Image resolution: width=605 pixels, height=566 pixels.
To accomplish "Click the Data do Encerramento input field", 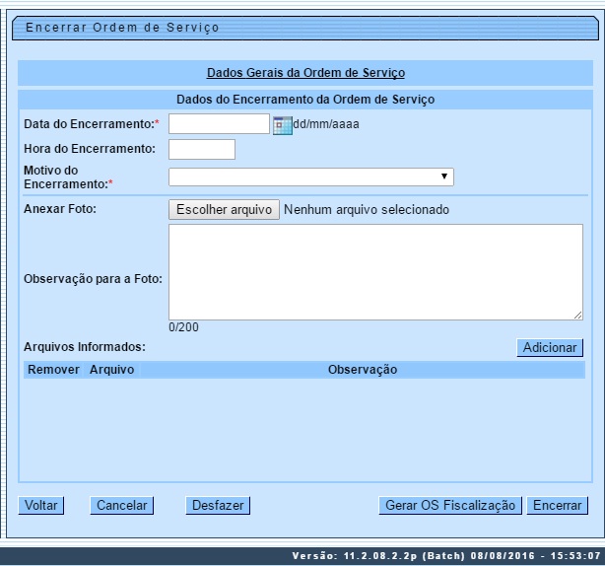I will point(219,123).
